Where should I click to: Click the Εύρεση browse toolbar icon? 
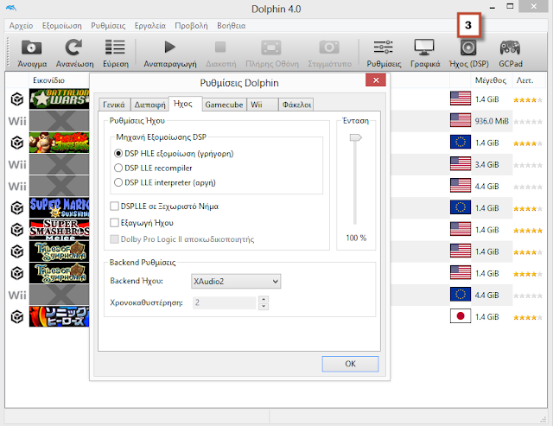(x=115, y=48)
